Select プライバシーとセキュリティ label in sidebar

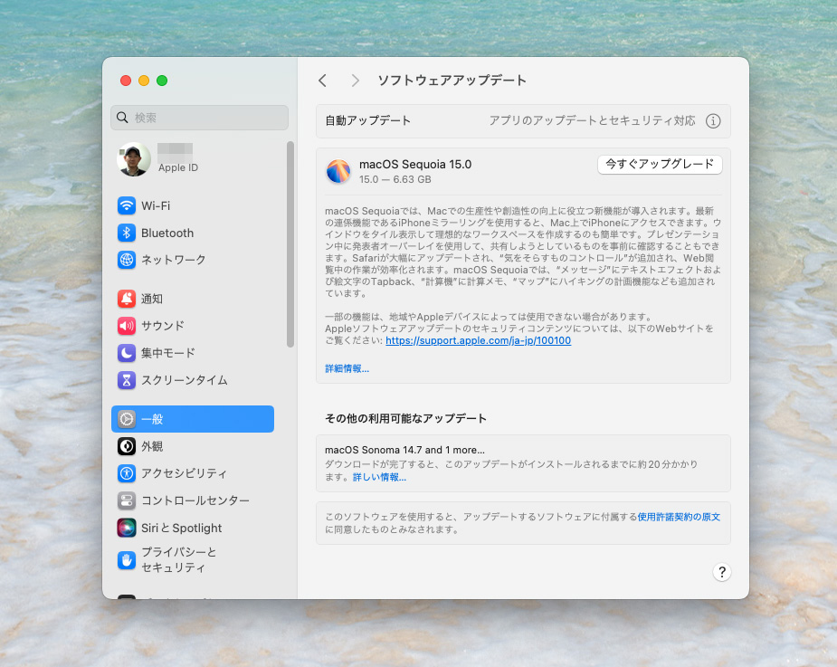point(178,559)
